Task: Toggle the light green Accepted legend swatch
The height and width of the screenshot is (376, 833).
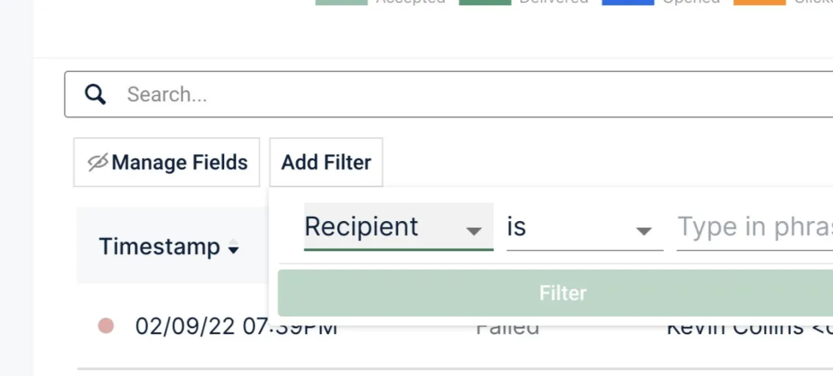Action: click(x=342, y=2)
